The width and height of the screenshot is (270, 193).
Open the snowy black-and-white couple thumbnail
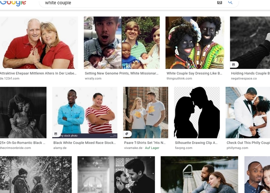tap(35, 175)
